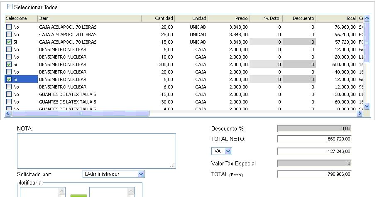Select the quantity cell 25,00
The width and height of the screenshot is (377, 197).
[167, 34]
